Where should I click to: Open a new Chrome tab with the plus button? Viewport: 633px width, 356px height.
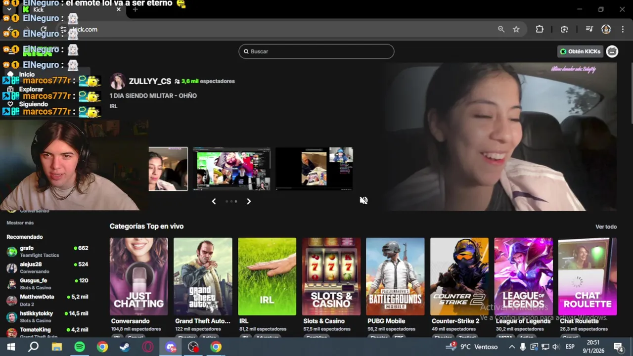click(135, 9)
